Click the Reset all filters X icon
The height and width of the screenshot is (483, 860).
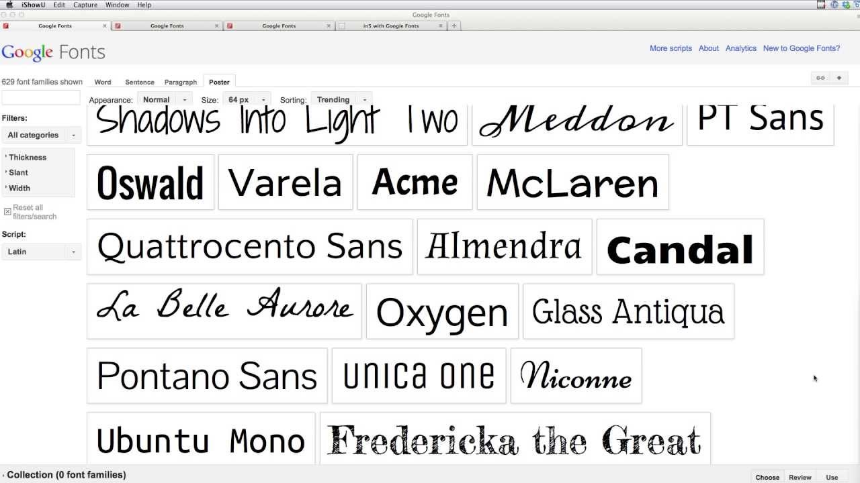(x=7, y=211)
